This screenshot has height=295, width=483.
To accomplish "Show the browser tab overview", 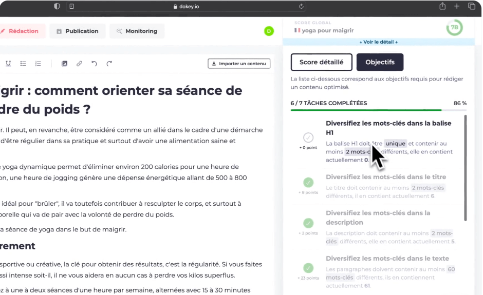I will coord(472,6).
